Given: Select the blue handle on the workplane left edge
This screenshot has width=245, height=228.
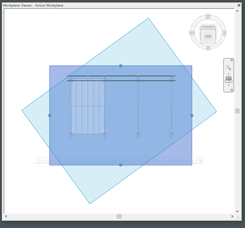Looking at the screenshot, I should [50, 115].
